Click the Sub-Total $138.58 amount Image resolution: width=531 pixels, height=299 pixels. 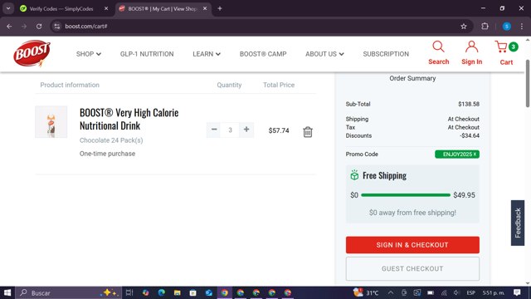[469, 104]
